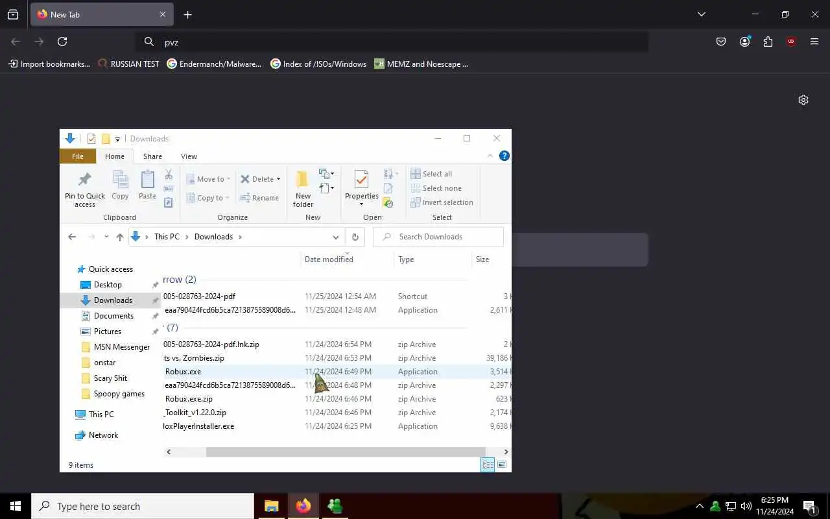The height and width of the screenshot is (519, 830).
Task: Collapse the Explorer ribbon chevron
Action: click(490, 156)
